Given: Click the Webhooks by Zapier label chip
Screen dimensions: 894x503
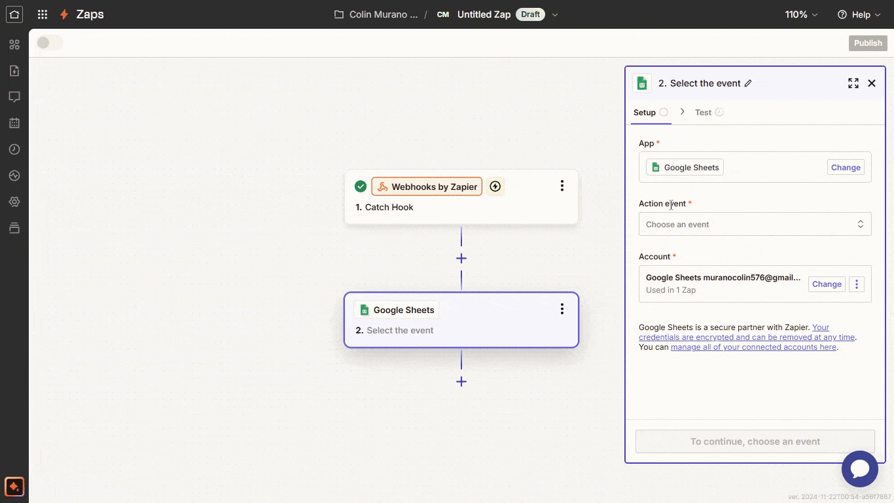Looking at the screenshot, I should point(427,187).
